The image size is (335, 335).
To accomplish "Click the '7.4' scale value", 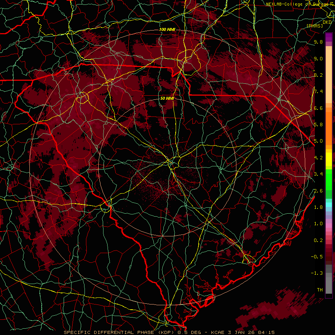I will pyautogui.click(x=318, y=92).
